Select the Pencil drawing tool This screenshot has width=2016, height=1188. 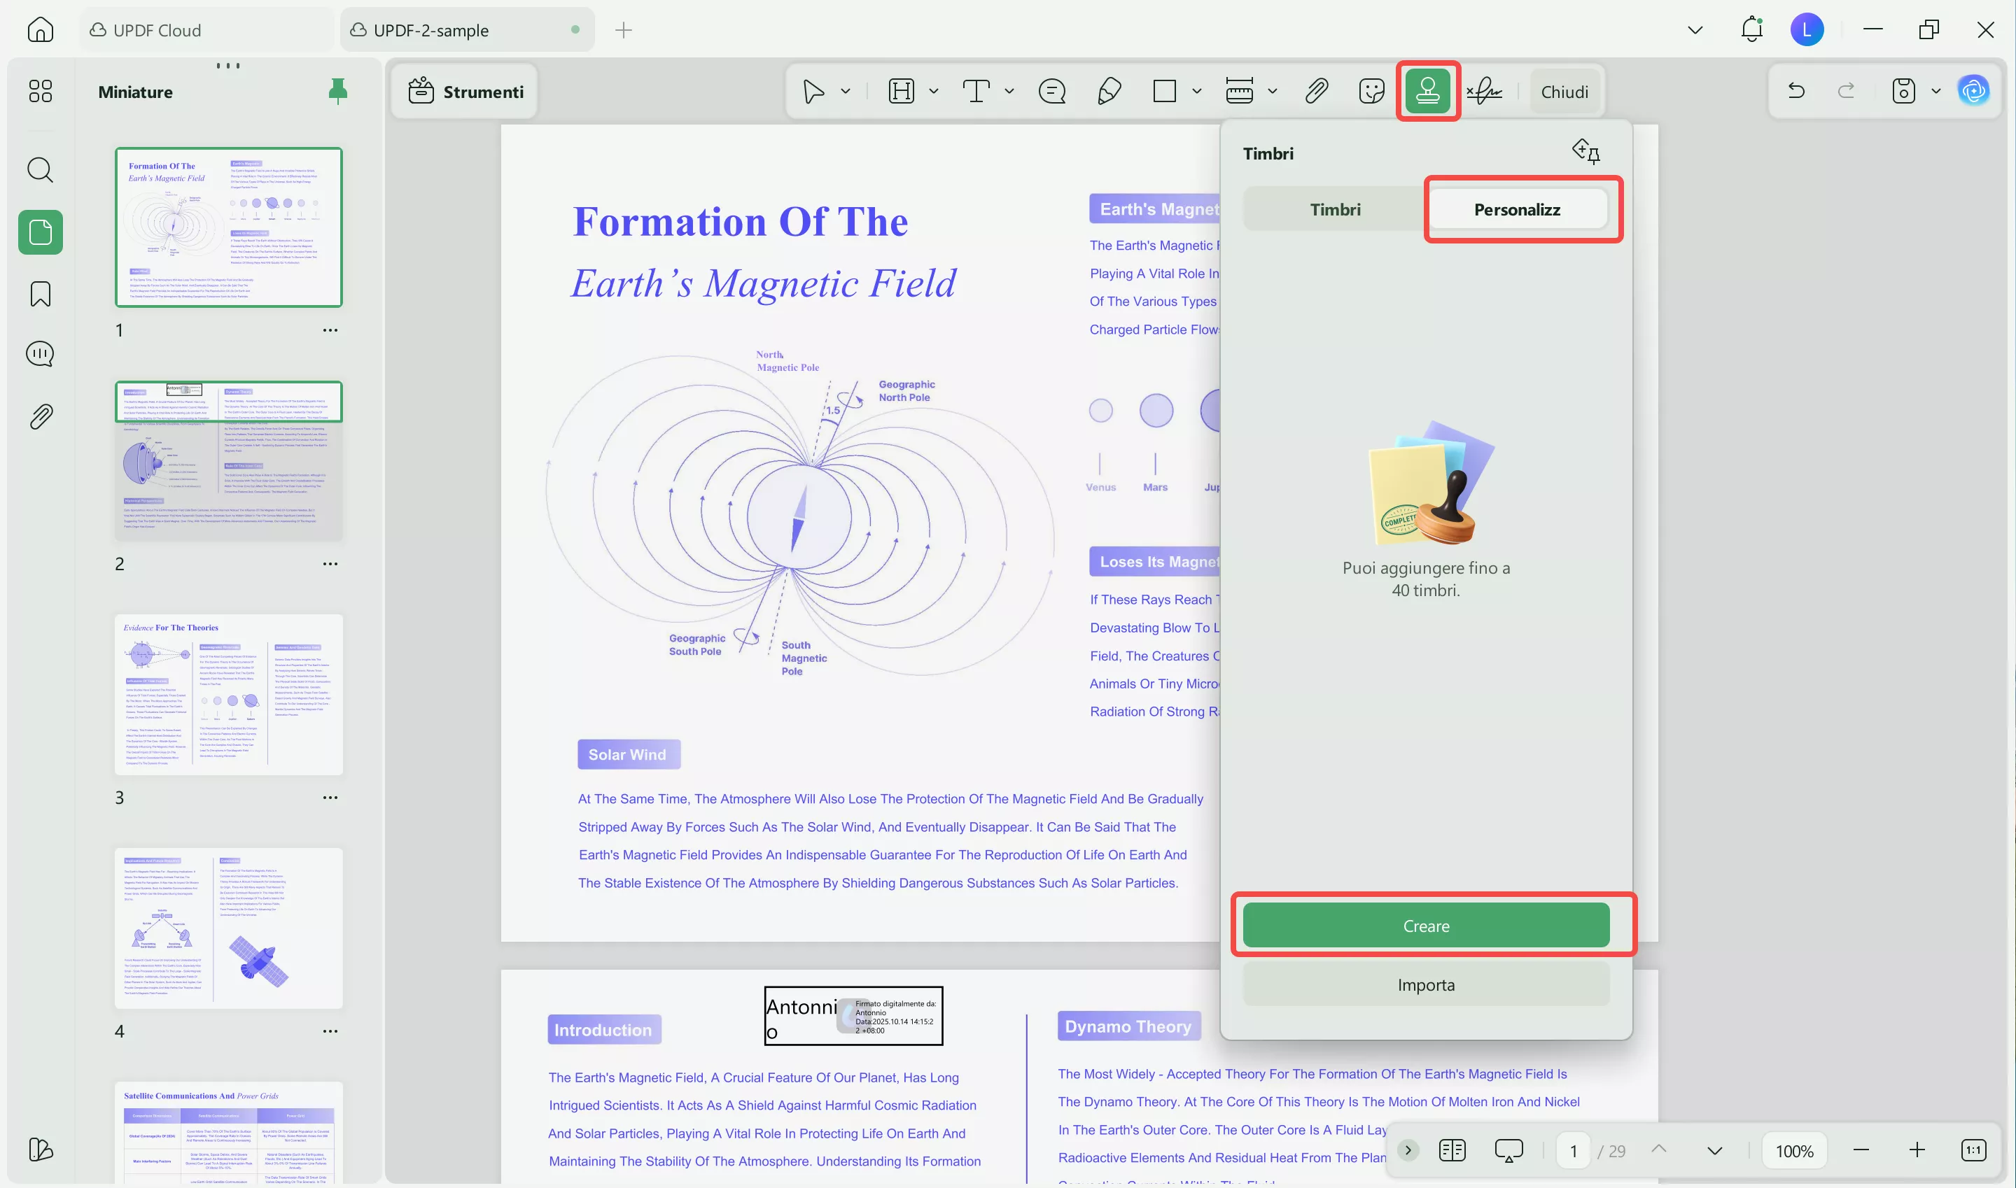click(x=1109, y=91)
